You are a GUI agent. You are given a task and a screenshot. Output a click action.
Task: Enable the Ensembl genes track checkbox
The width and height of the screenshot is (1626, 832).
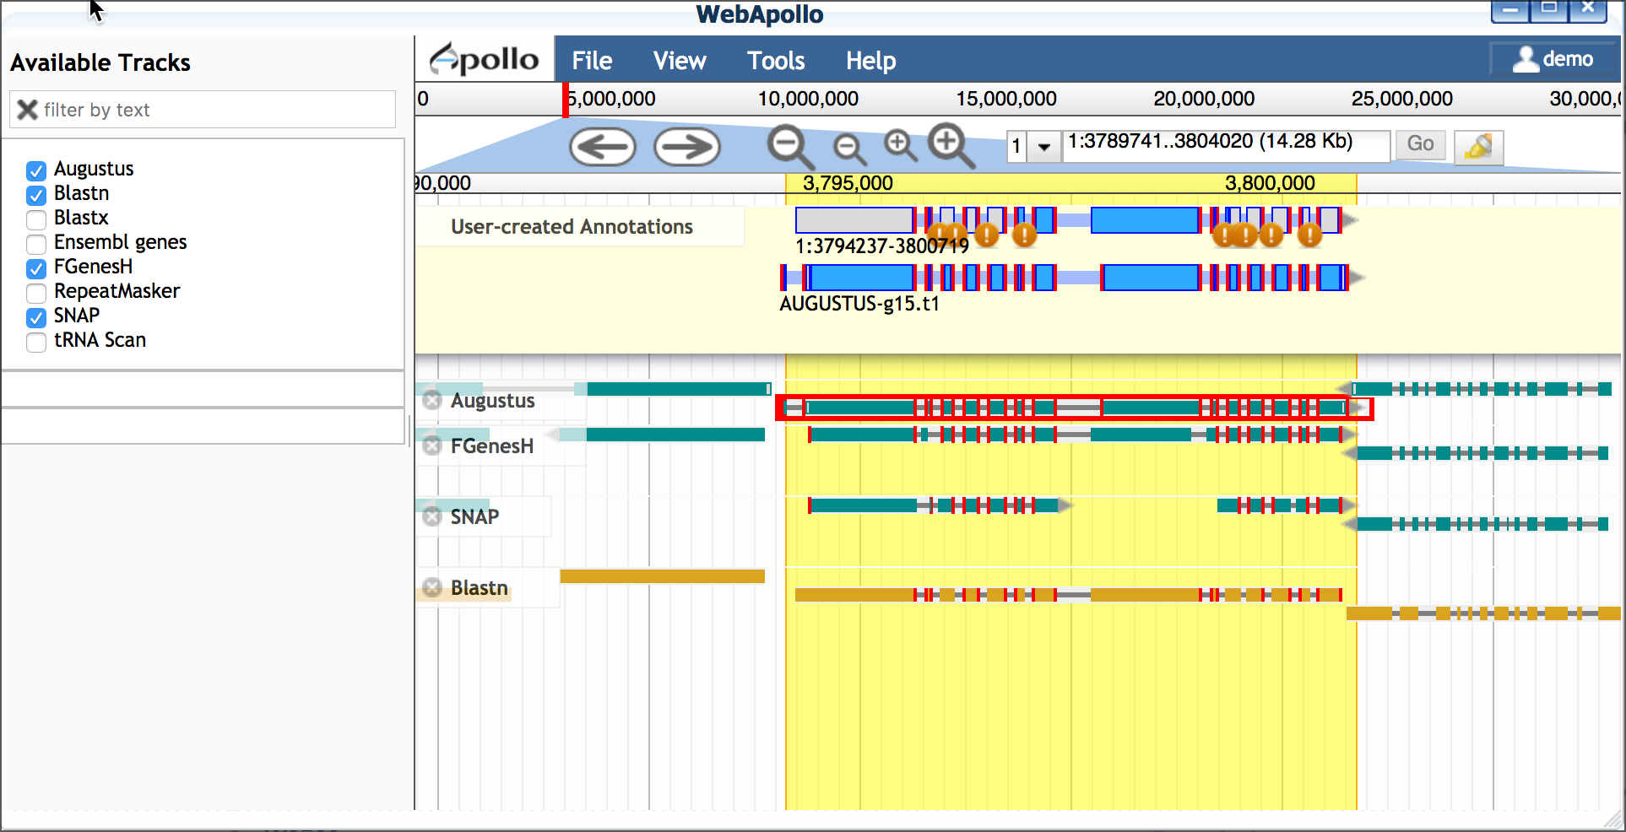click(x=36, y=244)
